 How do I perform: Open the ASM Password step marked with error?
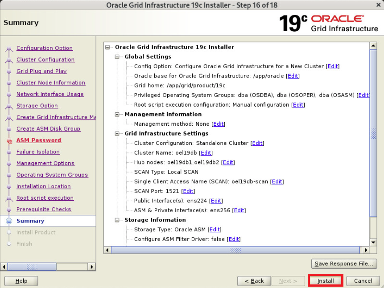coord(39,140)
